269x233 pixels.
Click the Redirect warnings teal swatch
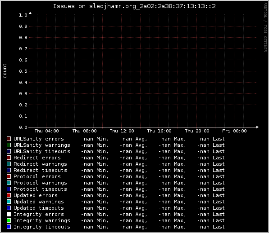(x=9, y=164)
